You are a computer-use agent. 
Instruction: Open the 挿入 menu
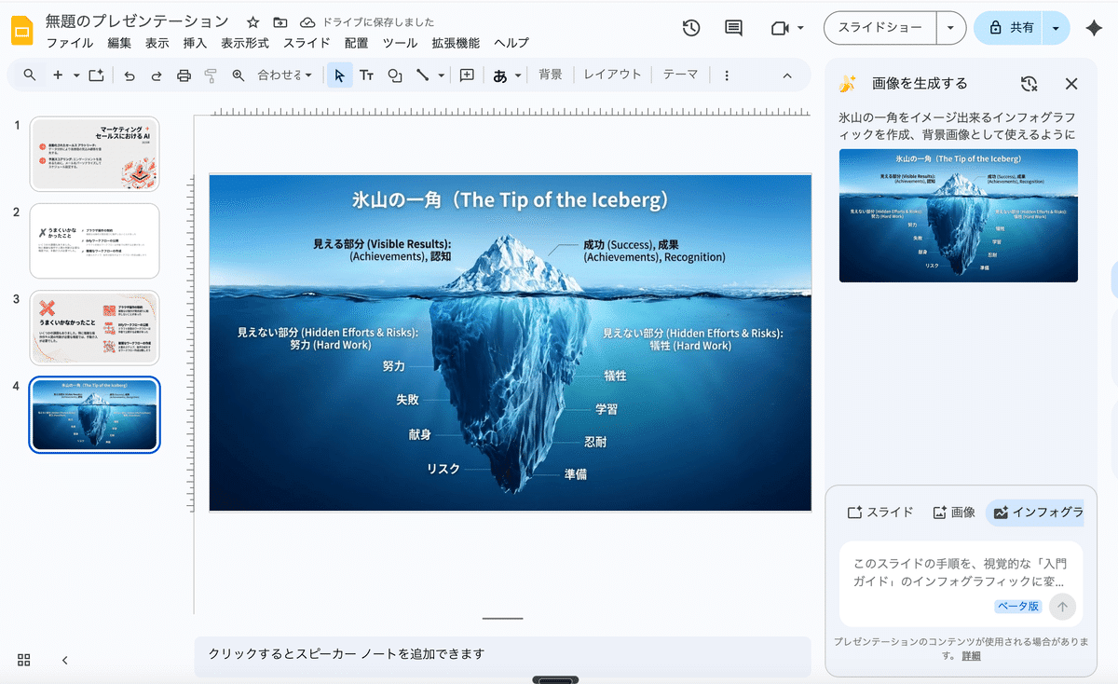195,43
